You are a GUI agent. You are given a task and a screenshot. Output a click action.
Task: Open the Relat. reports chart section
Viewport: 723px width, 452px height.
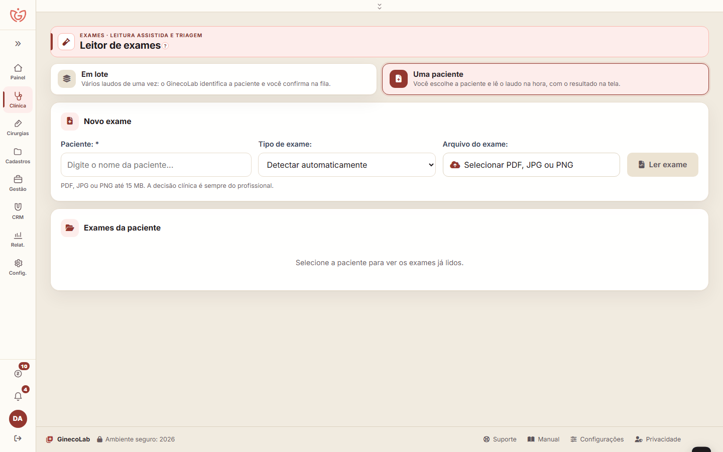click(18, 239)
